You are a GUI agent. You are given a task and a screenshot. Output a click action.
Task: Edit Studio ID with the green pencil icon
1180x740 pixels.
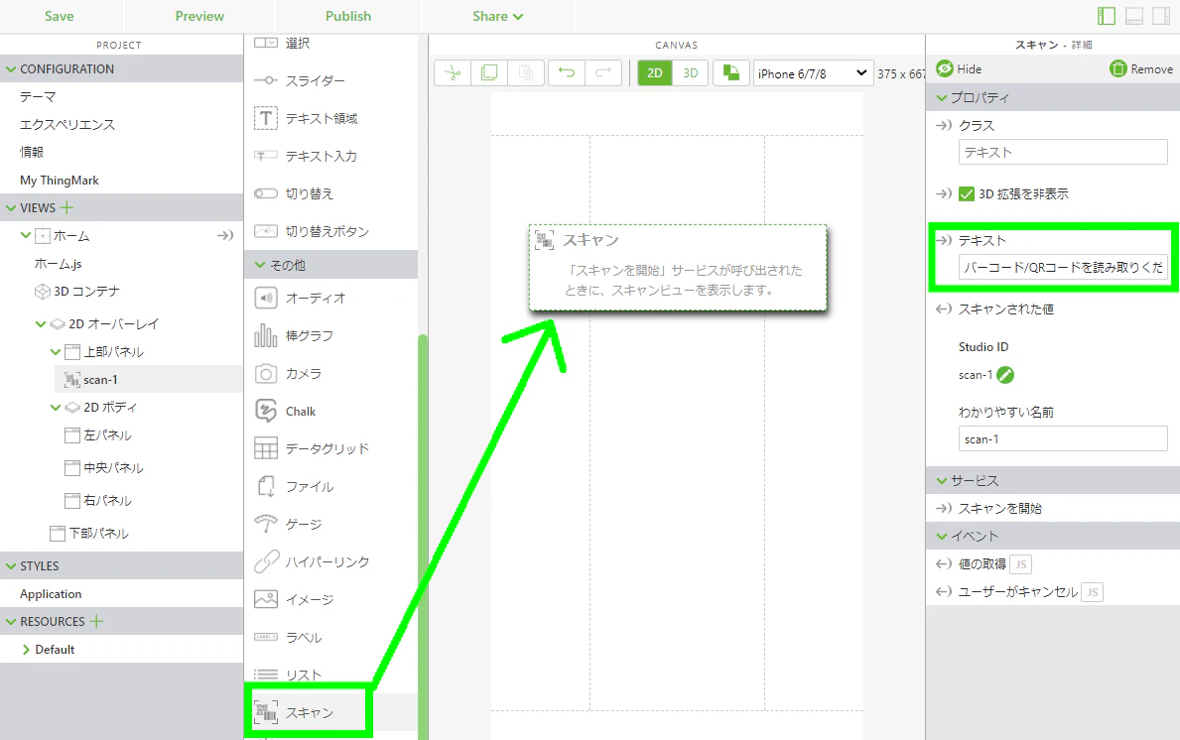point(1004,375)
